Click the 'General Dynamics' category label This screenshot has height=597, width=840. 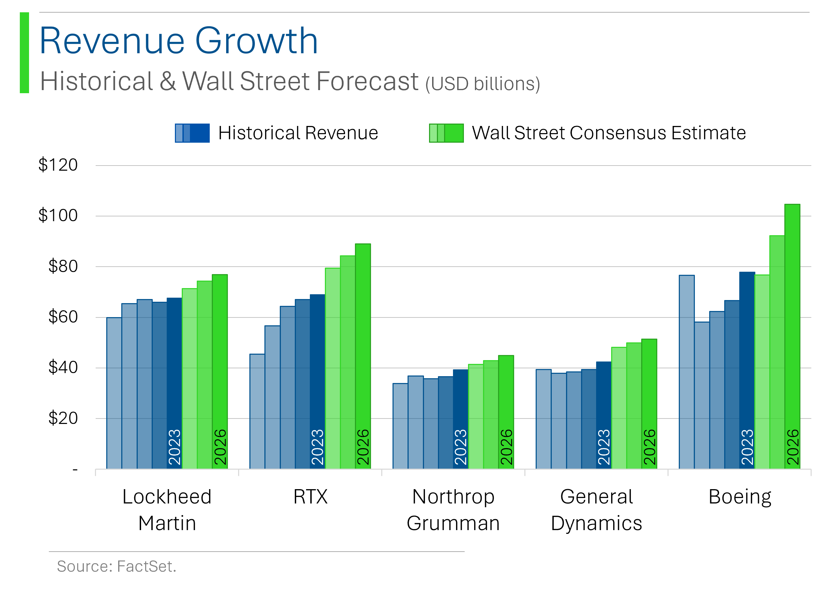pos(596,510)
